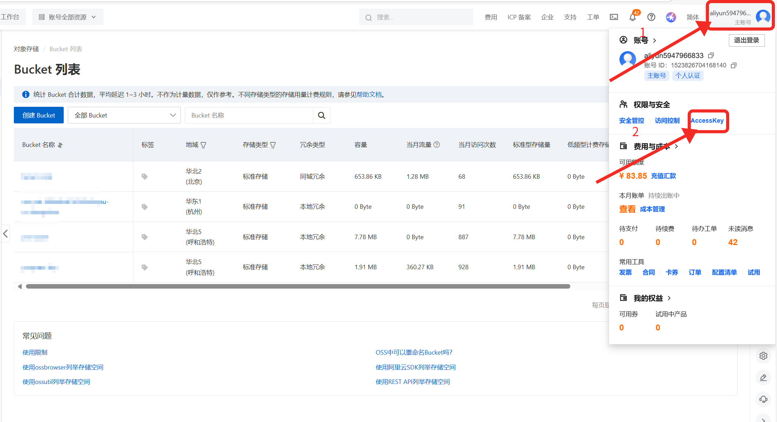Image resolution: width=777 pixels, height=422 pixels.
Task: Click the bucket search magnifier icon
Action: click(x=322, y=115)
